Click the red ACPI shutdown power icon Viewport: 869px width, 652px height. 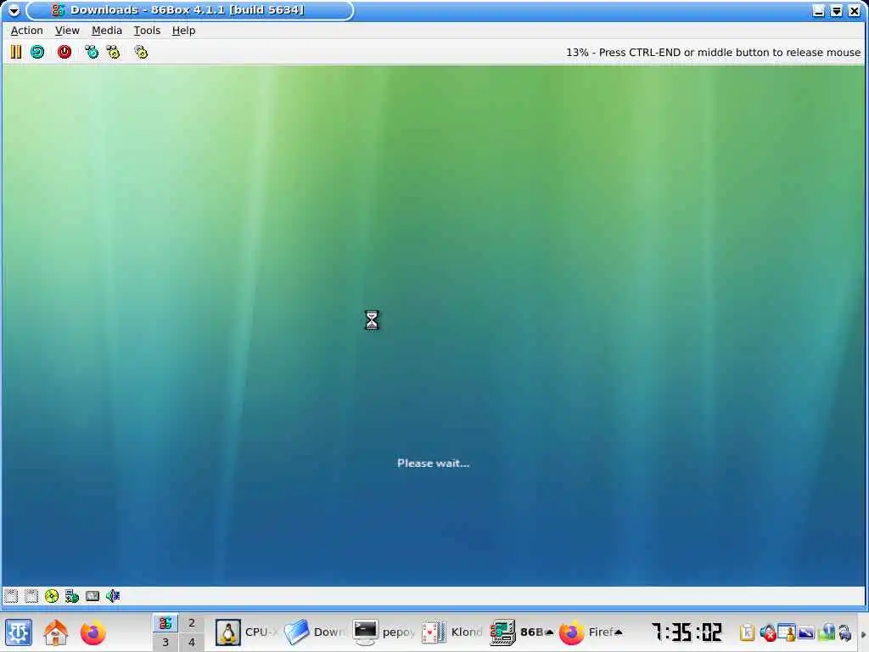point(64,52)
